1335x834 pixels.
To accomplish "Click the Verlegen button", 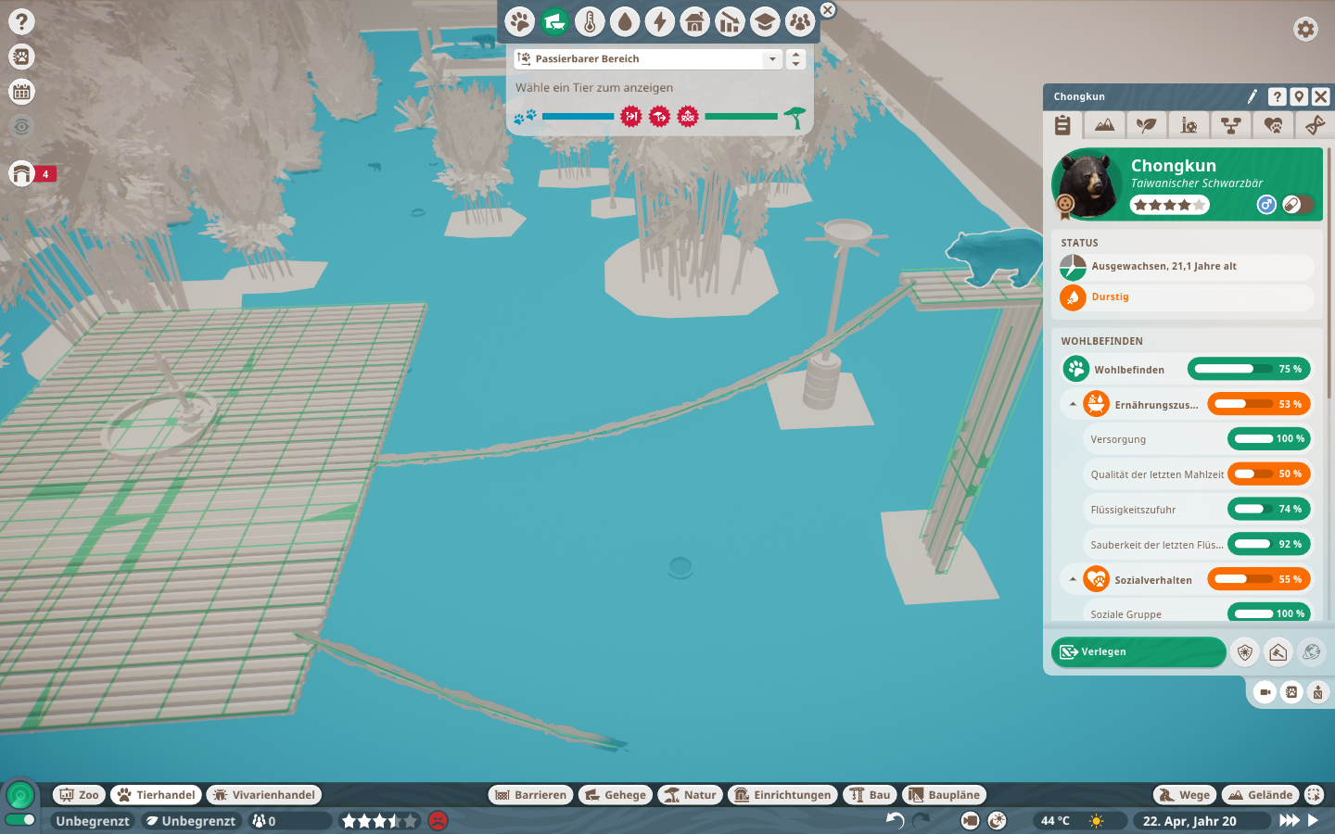I will [x=1138, y=651].
